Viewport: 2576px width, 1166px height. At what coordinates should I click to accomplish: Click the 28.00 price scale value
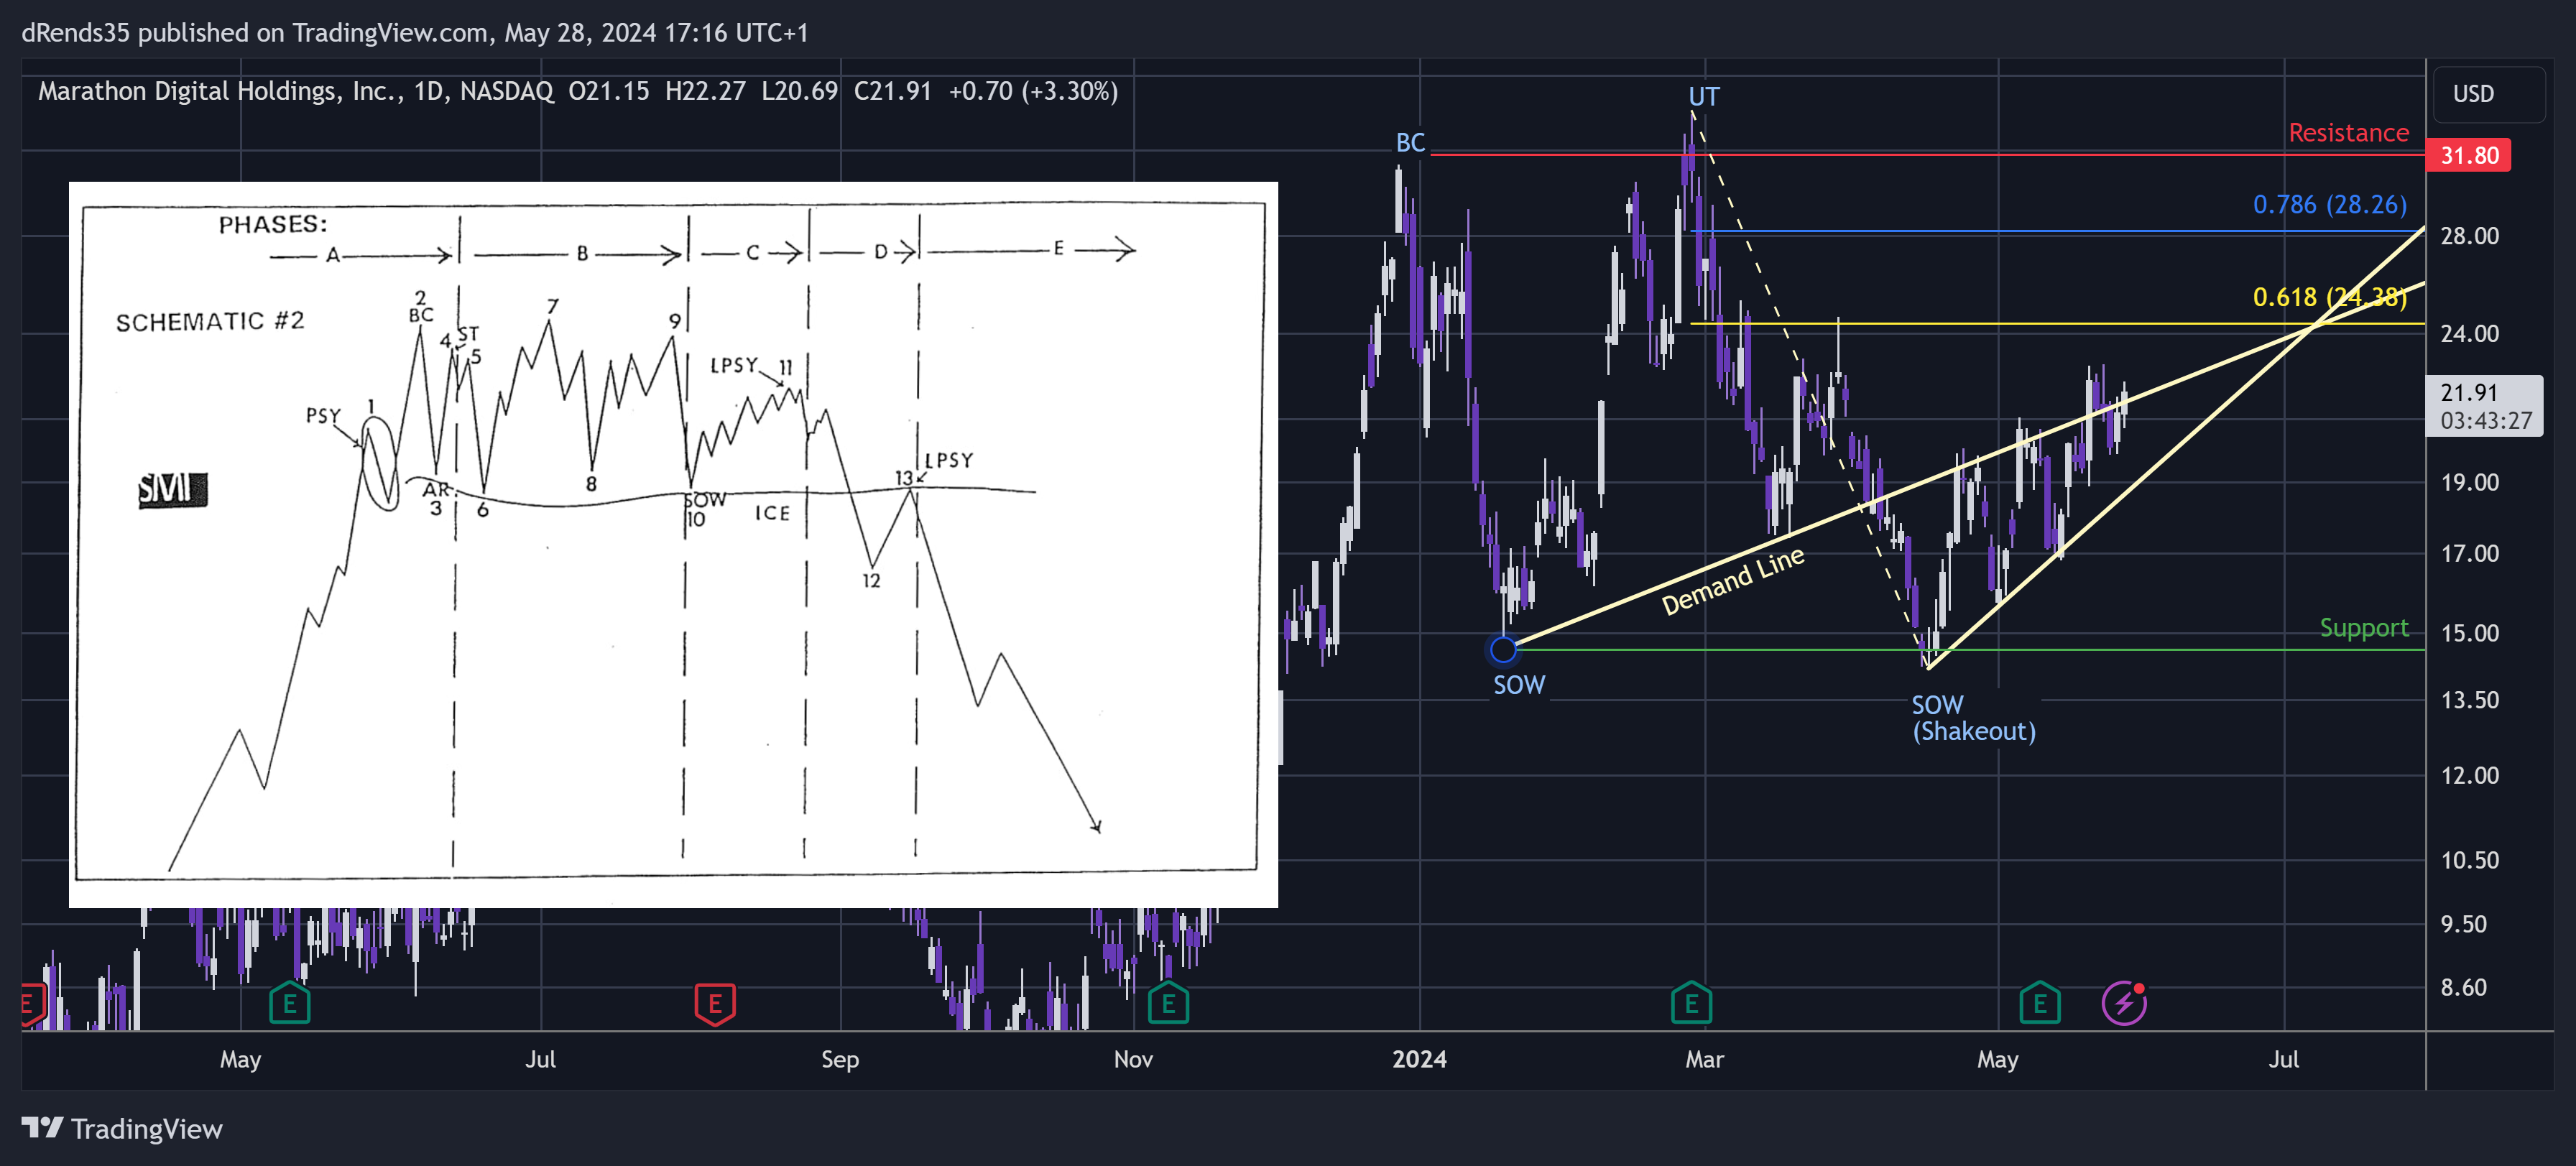[x=2469, y=236]
